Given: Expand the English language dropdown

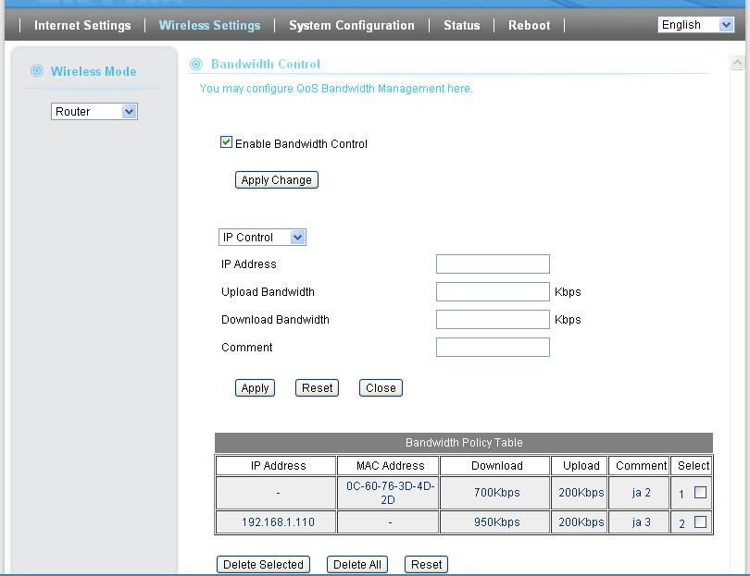Looking at the screenshot, I should point(696,24).
